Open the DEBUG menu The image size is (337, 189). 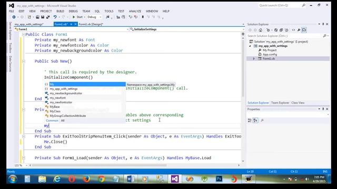73,11
